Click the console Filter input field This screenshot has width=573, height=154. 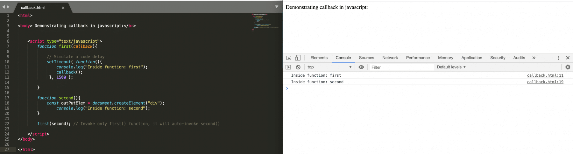point(401,67)
